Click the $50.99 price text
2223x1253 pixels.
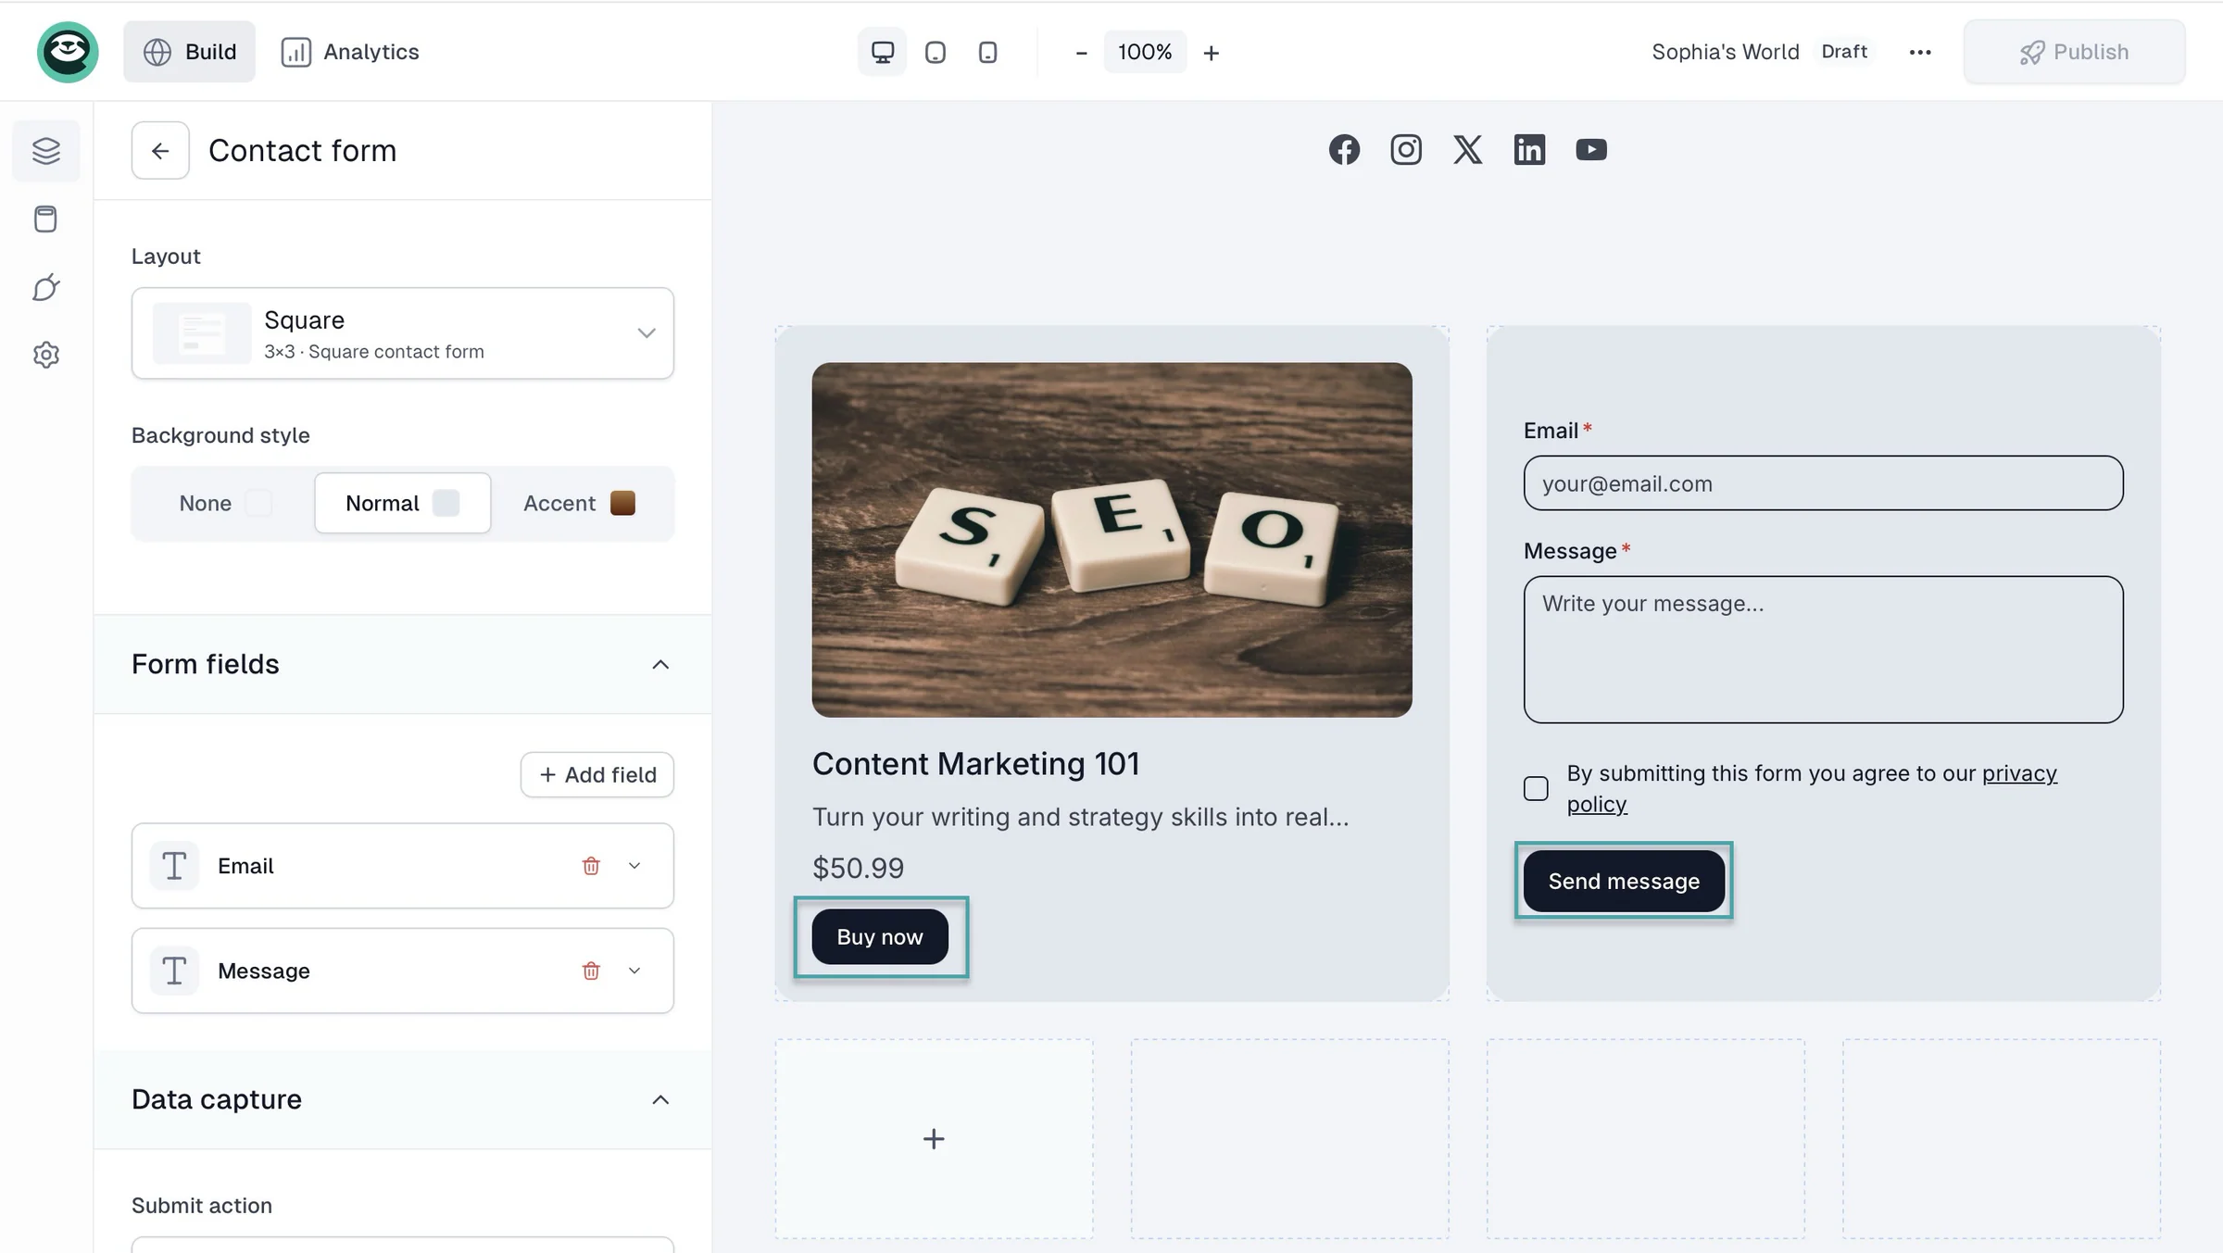tap(858, 868)
